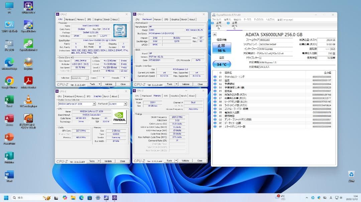Switch to the Bench tab in CPU-Z
The image size is (361, 202).
point(106,19)
